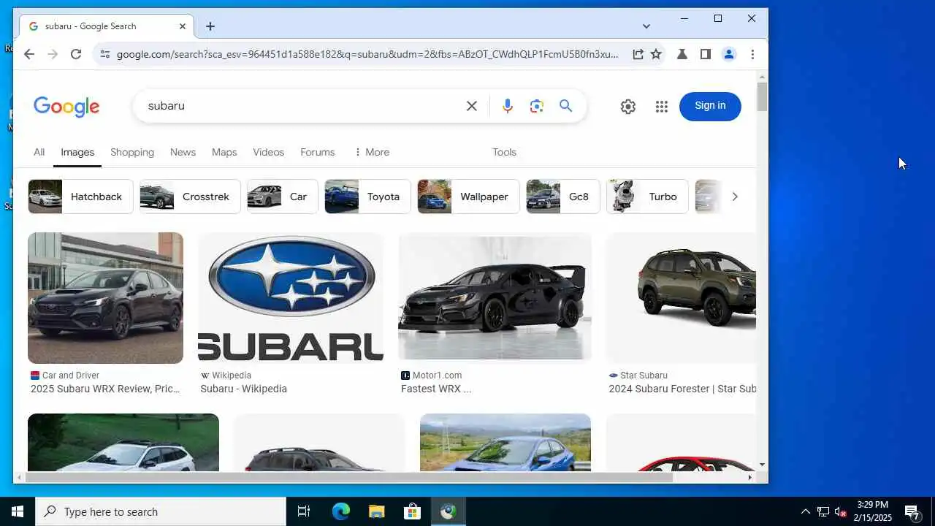Start a voice search with the microphone
Screen dimensions: 935x526
tap(508, 106)
